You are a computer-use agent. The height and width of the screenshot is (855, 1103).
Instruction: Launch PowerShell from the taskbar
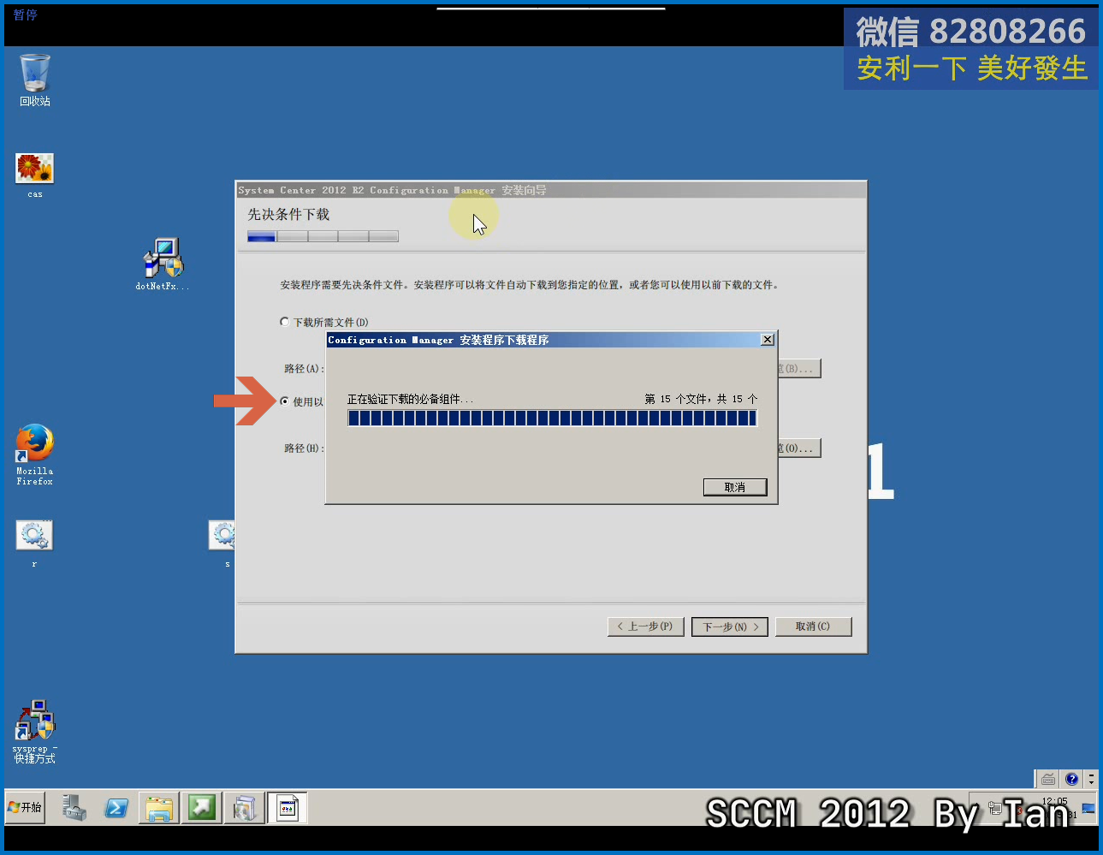(116, 808)
